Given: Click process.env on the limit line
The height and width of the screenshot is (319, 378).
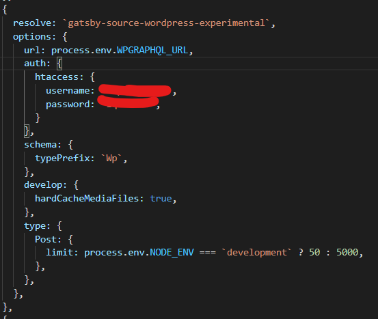Looking at the screenshot, I should point(114,253).
